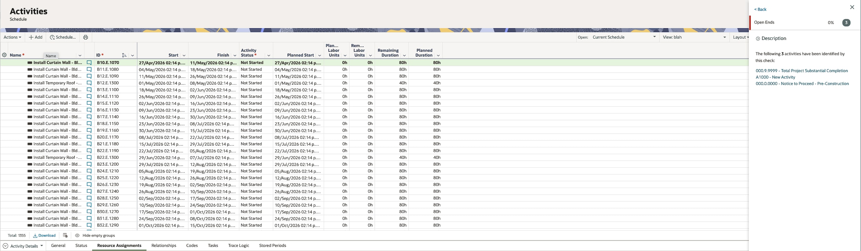The height and width of the screenshot is (251, 861).
Task: Expand the Planned Duration column menu
Action: [438, 55]
